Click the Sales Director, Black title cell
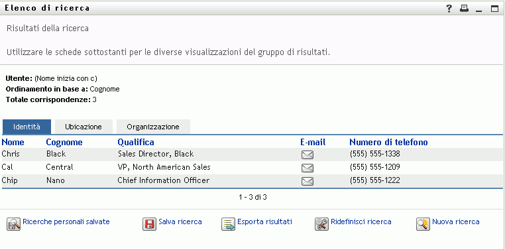This screenshot has width=505, height=250. pyautogui.click(x=156, y=154)
